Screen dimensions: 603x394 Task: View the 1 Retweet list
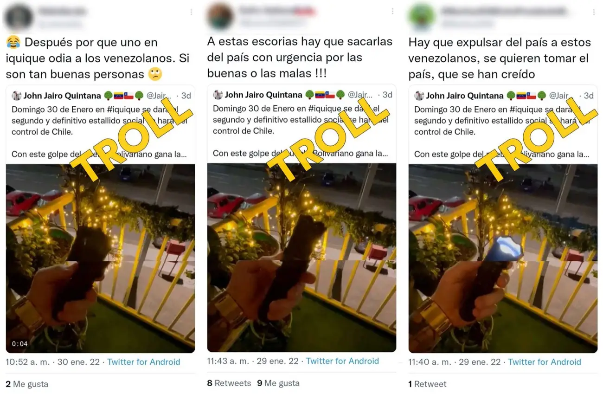click(427, 384)
